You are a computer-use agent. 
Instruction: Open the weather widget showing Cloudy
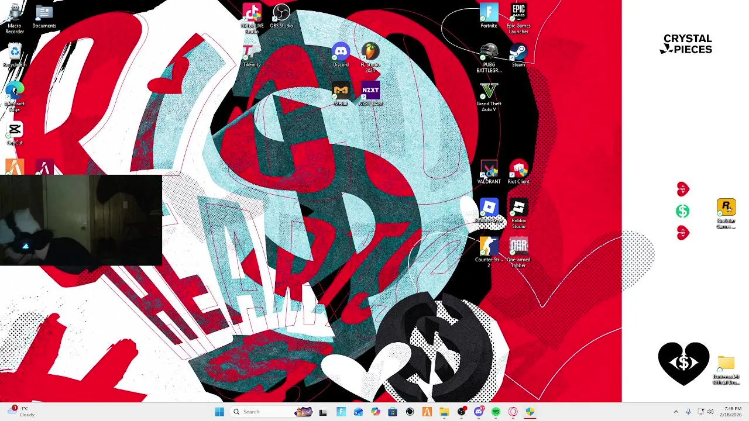point(22,412)
